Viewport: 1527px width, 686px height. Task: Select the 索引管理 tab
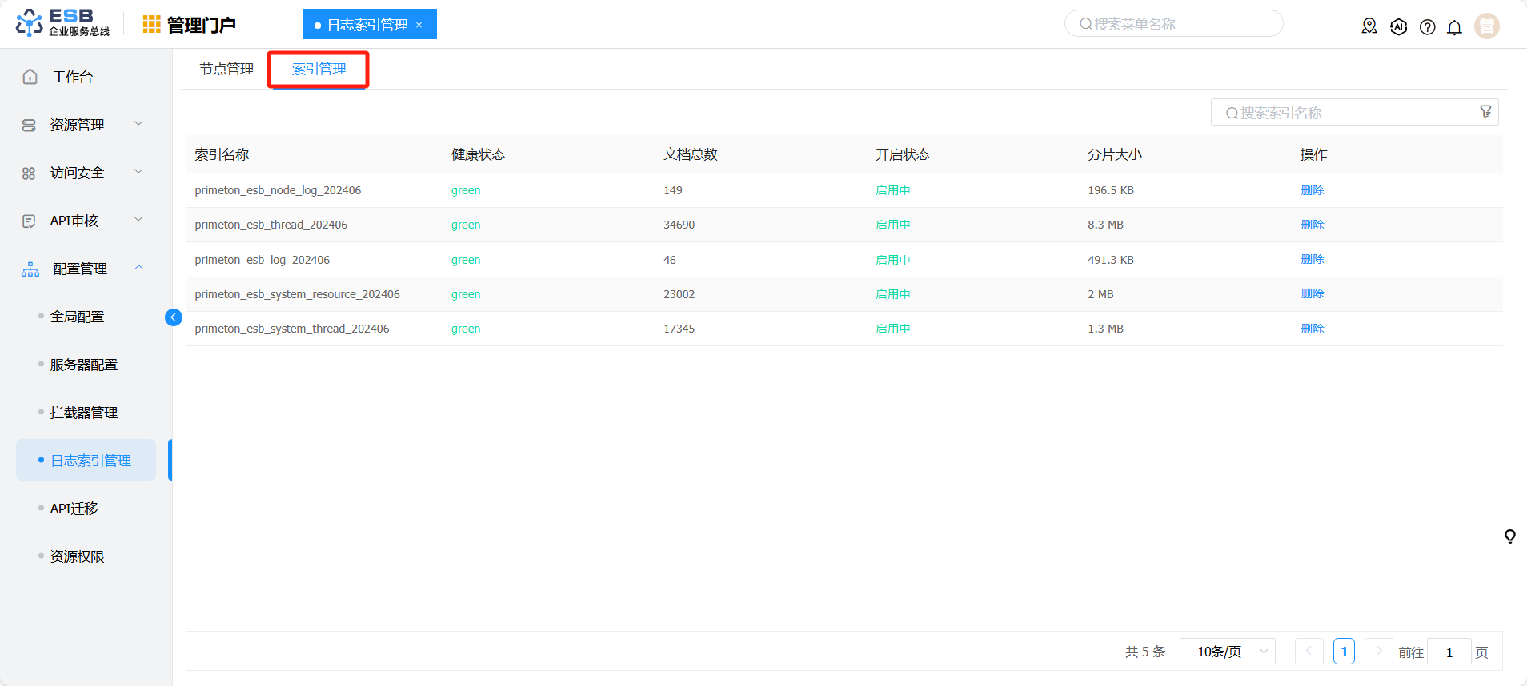tap(319, 70)
